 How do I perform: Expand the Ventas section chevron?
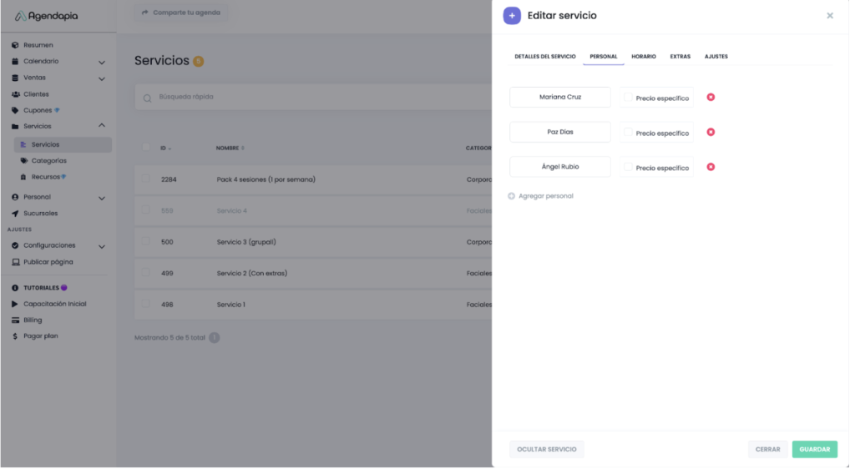(102, 78)
